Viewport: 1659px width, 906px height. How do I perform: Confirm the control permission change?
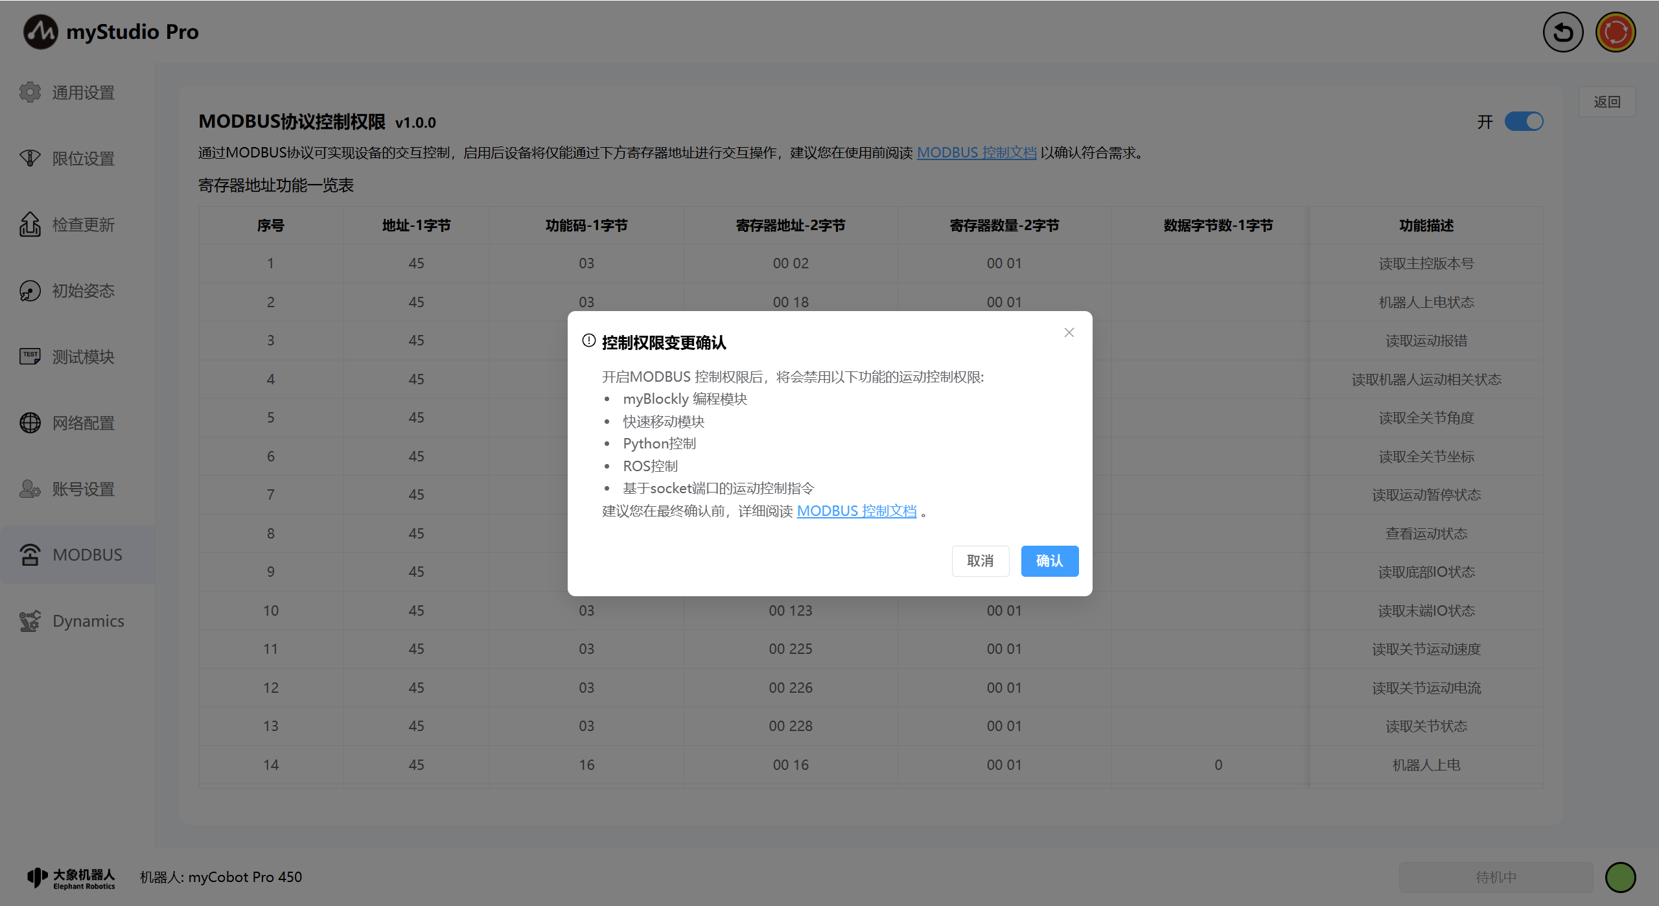point(1049,561)
